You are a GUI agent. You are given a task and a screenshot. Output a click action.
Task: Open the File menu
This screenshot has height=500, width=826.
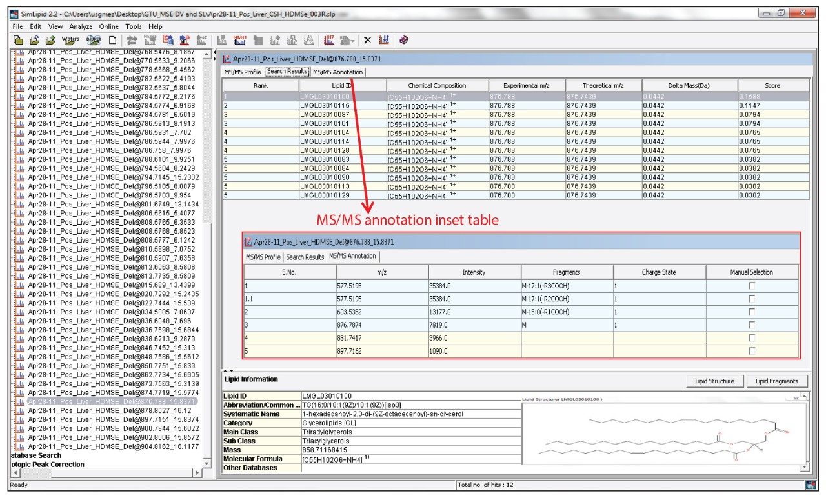click(x=17, y=26)
